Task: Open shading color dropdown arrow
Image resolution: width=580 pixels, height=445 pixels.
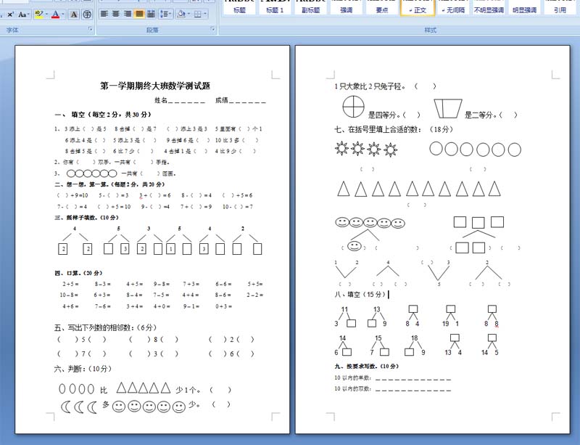Action: point(188,14)
